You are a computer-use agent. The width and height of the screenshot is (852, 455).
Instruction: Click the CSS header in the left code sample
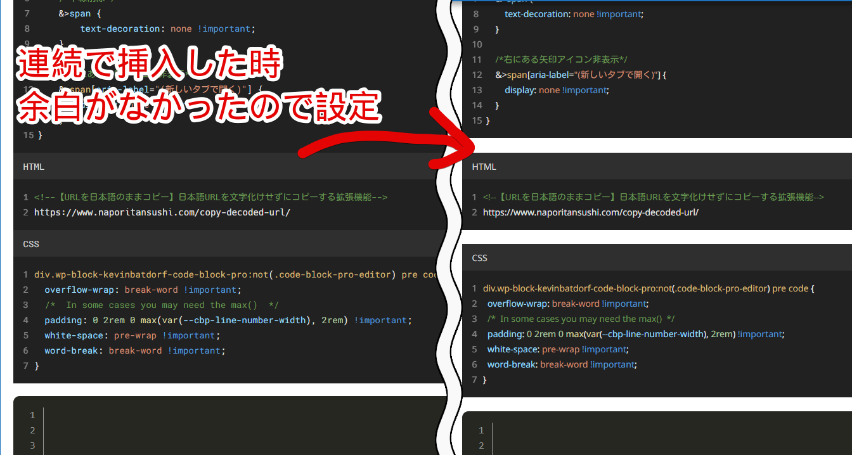(x=31, y=244)
